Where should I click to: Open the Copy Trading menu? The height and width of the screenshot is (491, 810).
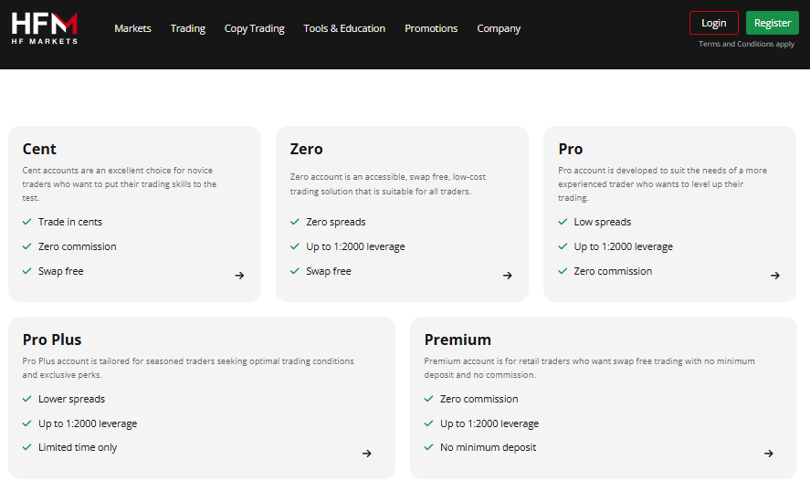254,28
